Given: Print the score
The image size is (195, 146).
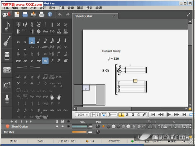Looking at the screenshot, I should (x=42, y=14).
